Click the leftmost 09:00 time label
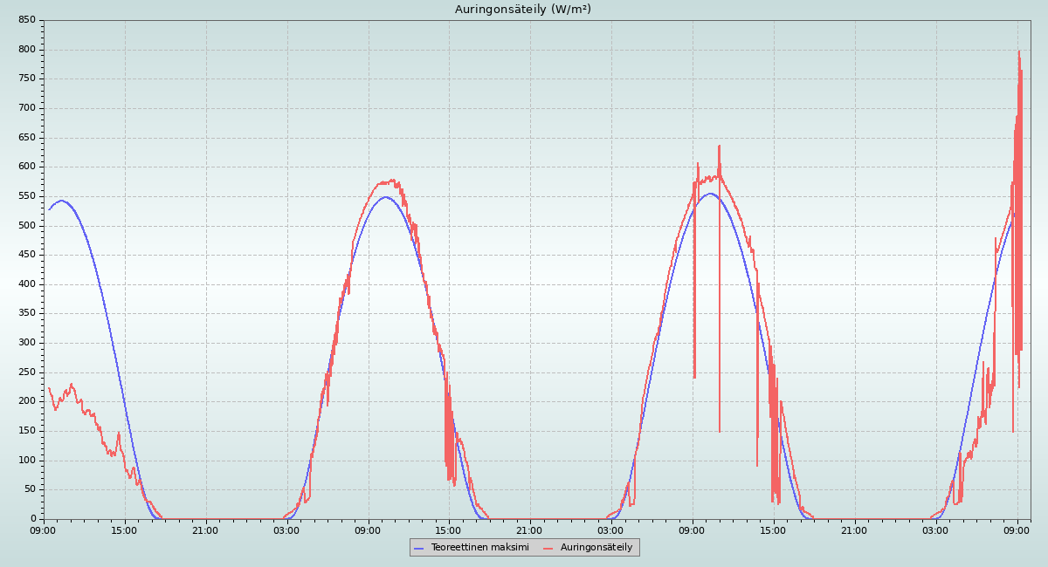Screen dimensions: 1048x567 (43, 529)
